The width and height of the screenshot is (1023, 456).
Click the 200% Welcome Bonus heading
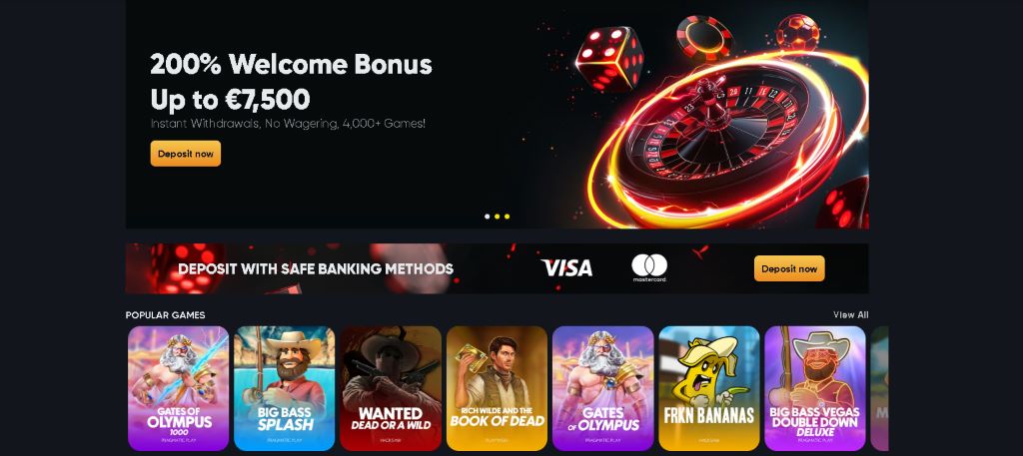[x=291, y=65]
